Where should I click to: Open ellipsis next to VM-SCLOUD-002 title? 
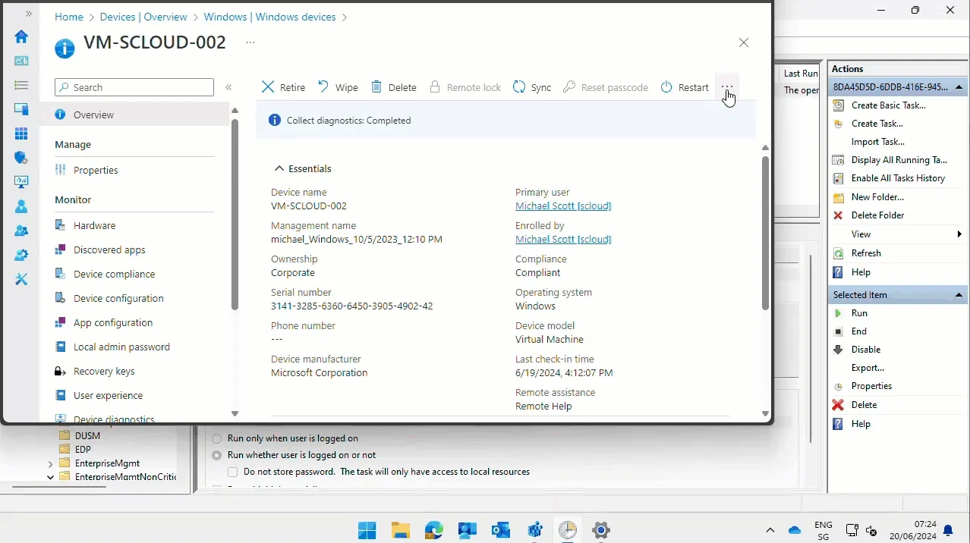tap(250, 42)
